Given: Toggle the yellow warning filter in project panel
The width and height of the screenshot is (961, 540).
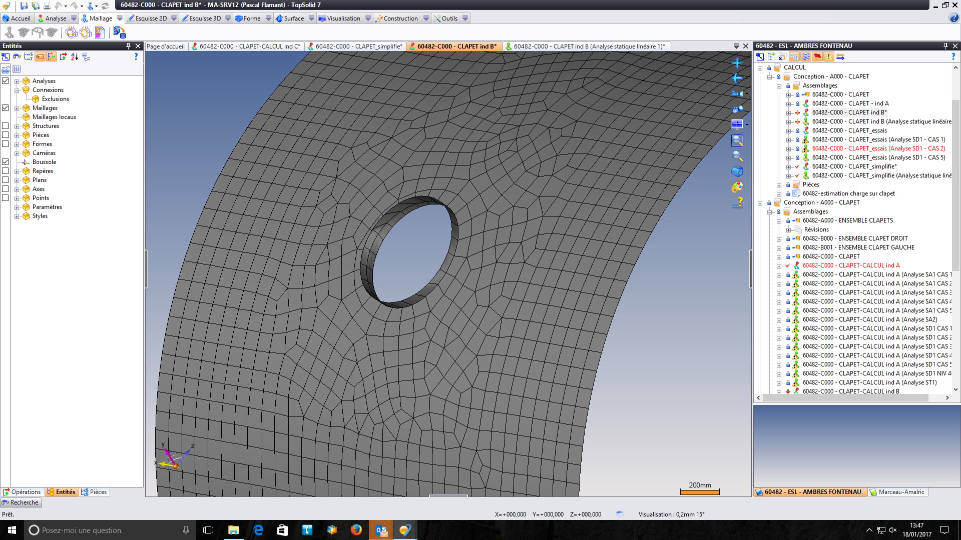Looking at the screenshot, I should [x=829, y=56].
